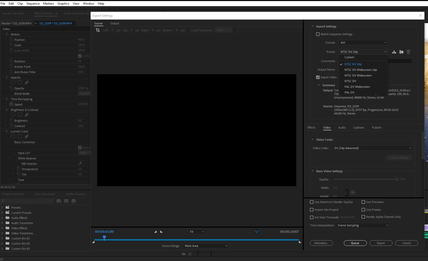This screenshot has width=428, height=261.
Task: Click the Export button
Action: (x=381, y=243)
